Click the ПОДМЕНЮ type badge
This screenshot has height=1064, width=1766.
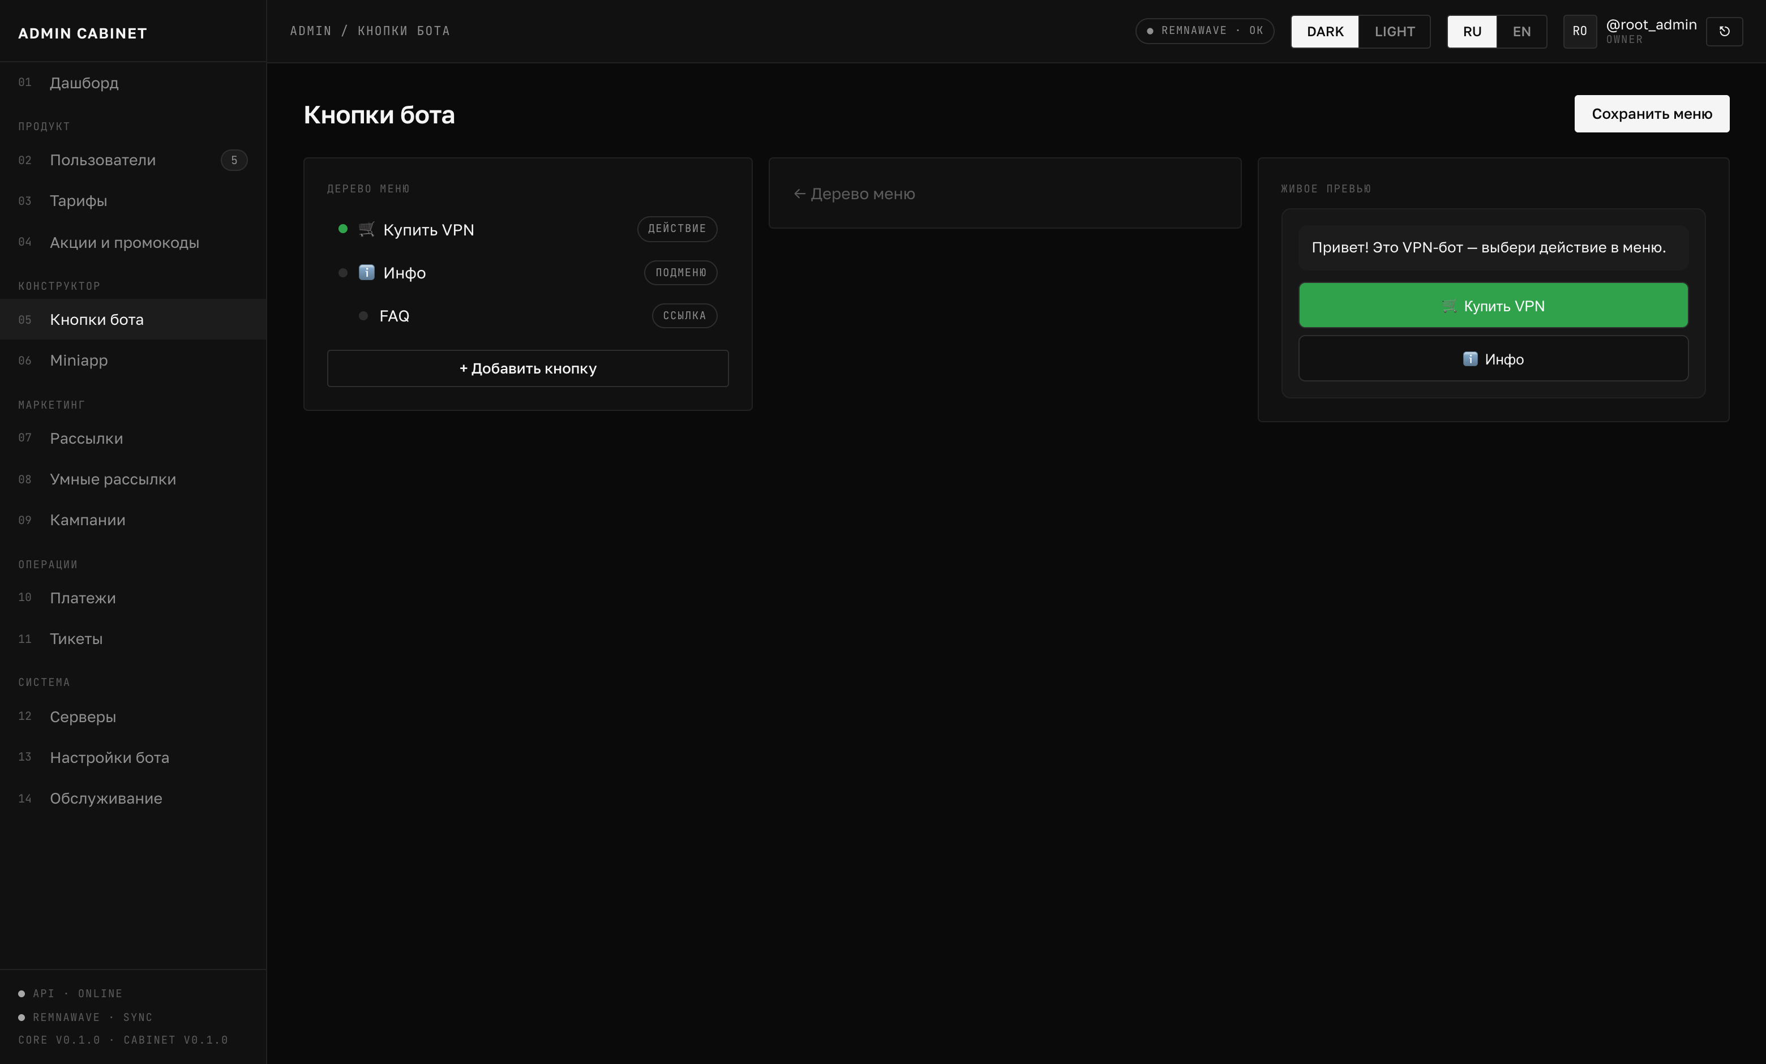click(x=681, y=272)
